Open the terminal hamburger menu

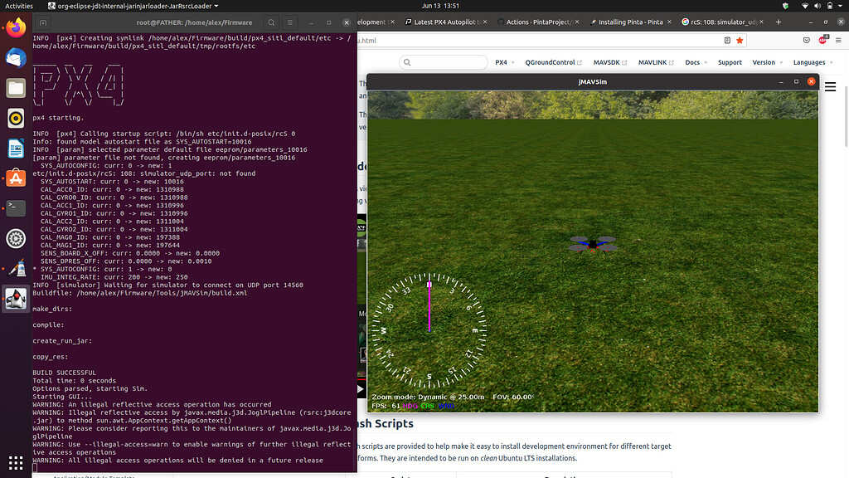pos(289,22)
